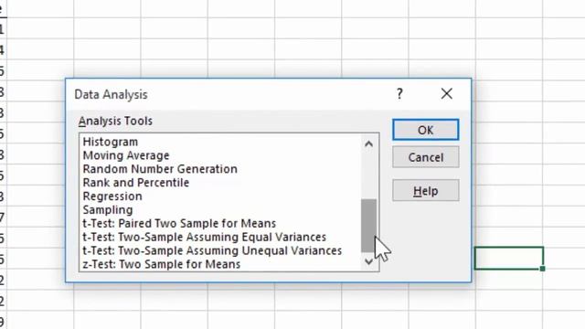Close the Data Analysis dialog
The image size is (585, 329).
pyautogui.click(x=447, y=93)
